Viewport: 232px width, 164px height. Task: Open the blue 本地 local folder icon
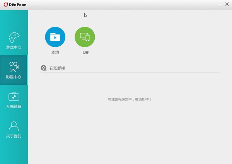click(x=55, y=37)
